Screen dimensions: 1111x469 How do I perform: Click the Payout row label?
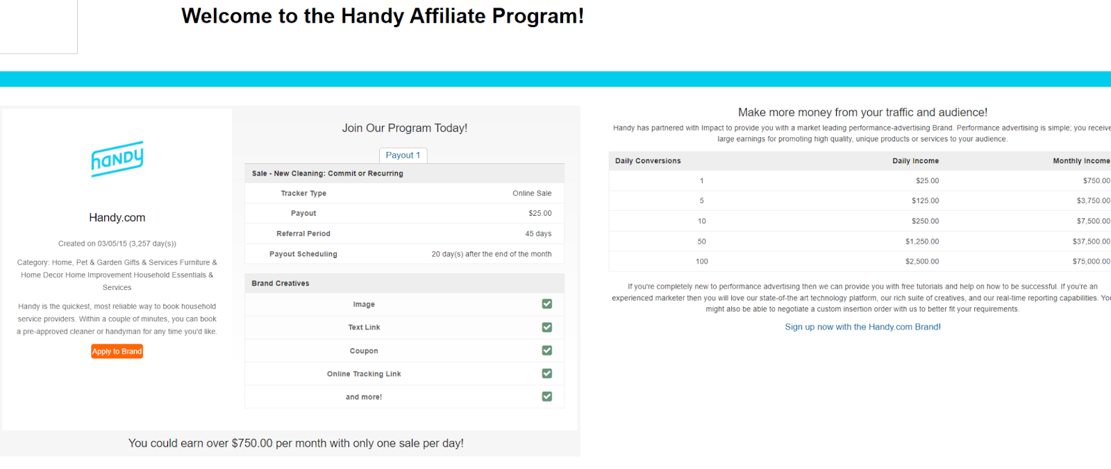click(x=303, y=214)
